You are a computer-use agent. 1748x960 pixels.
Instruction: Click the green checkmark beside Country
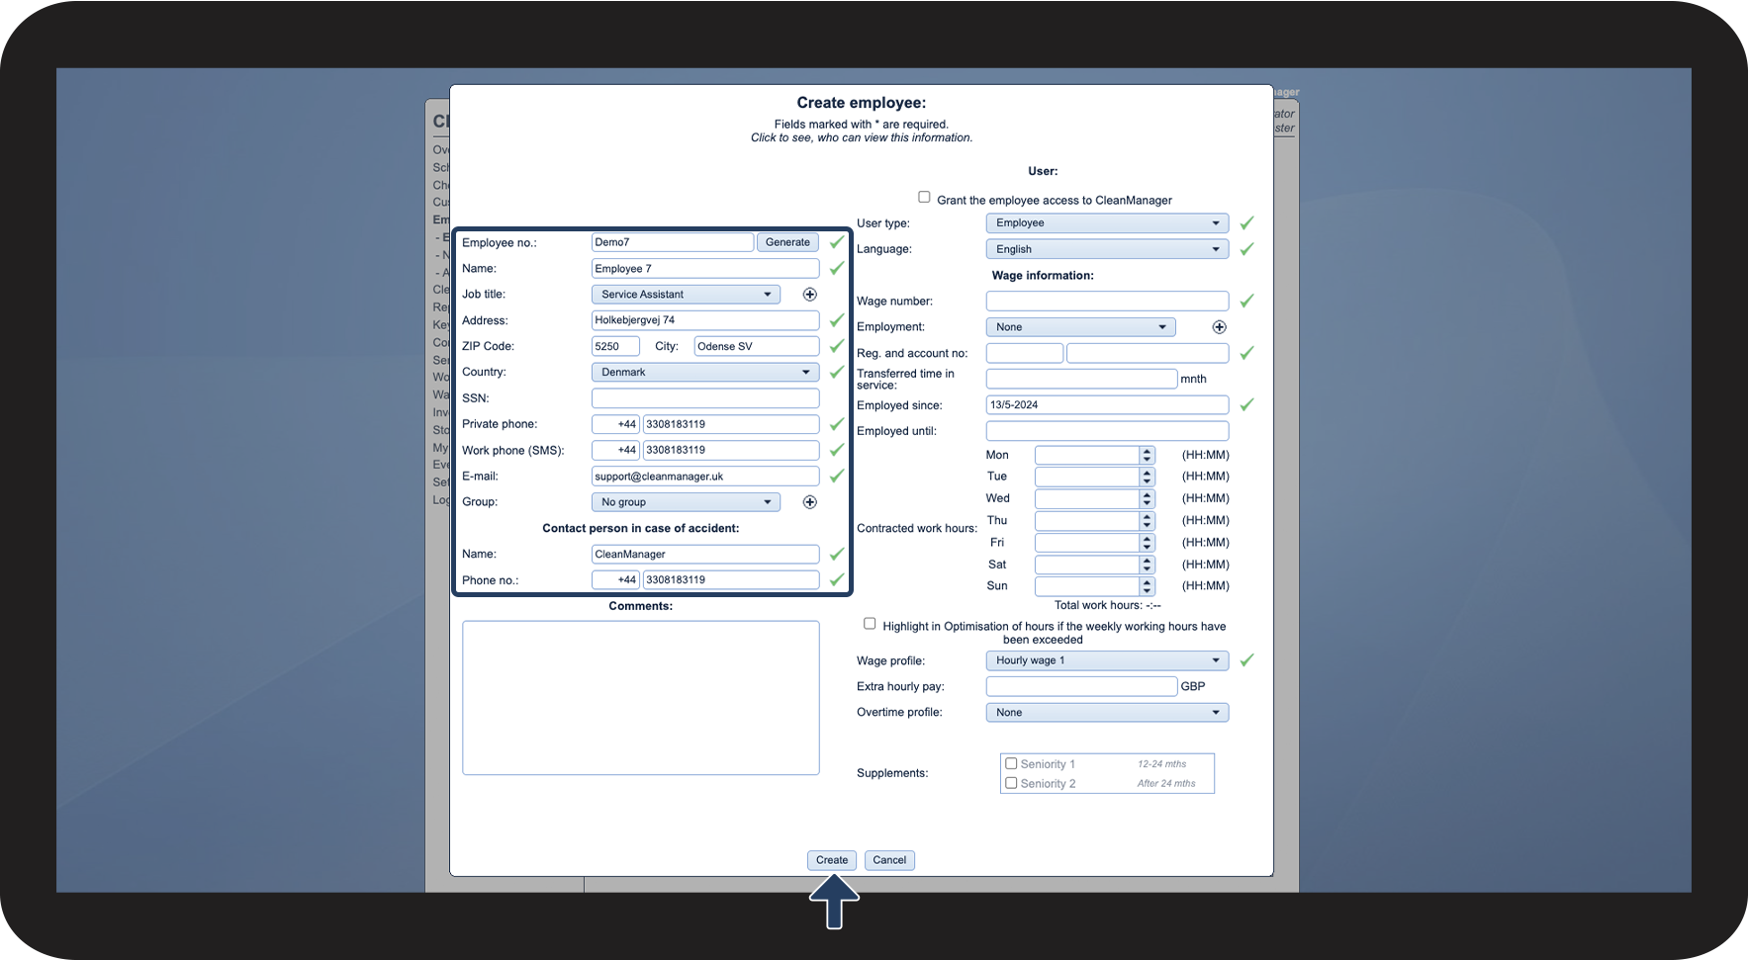pos(837,372)
